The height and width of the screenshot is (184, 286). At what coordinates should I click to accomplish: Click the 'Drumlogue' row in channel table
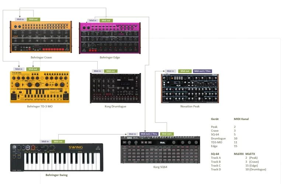(224, 138)
